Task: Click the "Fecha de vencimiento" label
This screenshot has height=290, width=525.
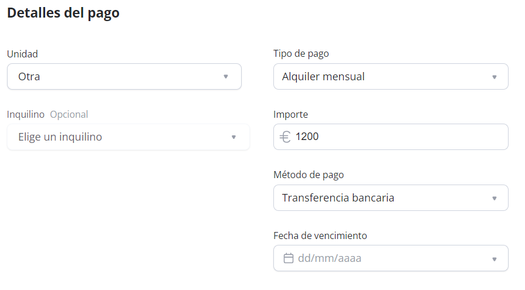Action: (x=320, y=236)
